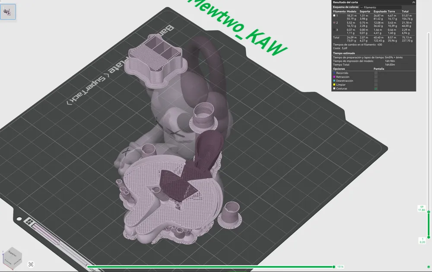Collapse the Resultado del corte panel
Viewport: 432px width, 272px height.
click(413, 2)
